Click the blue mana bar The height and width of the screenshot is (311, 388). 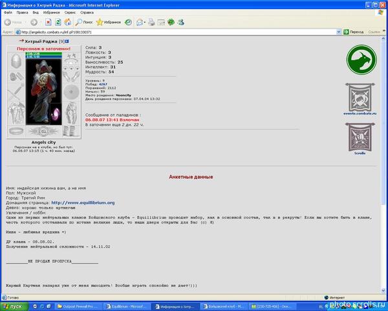click(x=44, y=57)
